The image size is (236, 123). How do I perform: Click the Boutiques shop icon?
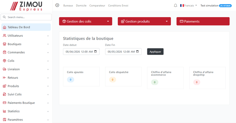pos(4,44)
